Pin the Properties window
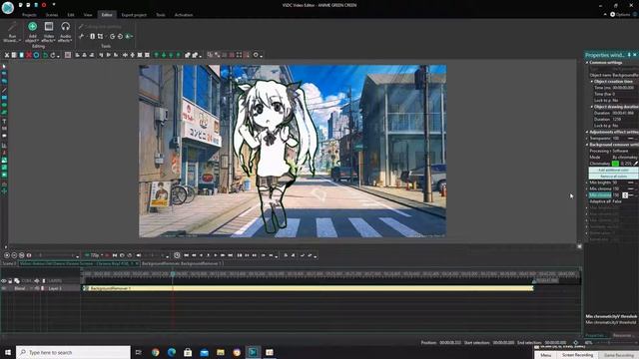 629,55
